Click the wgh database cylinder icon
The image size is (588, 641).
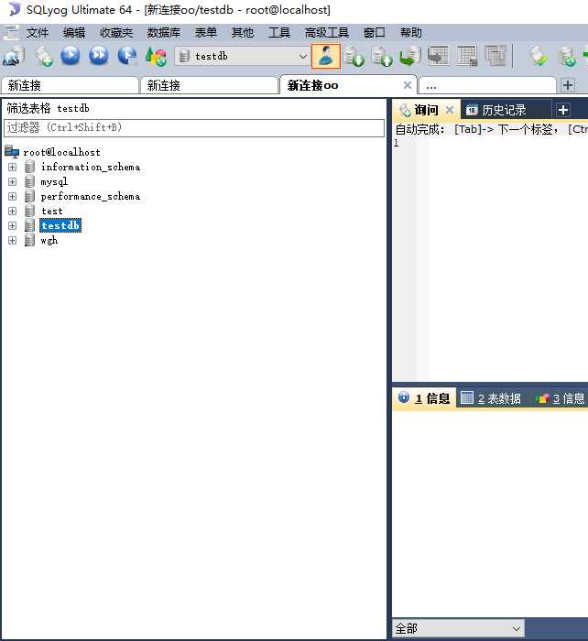point(29,240)
